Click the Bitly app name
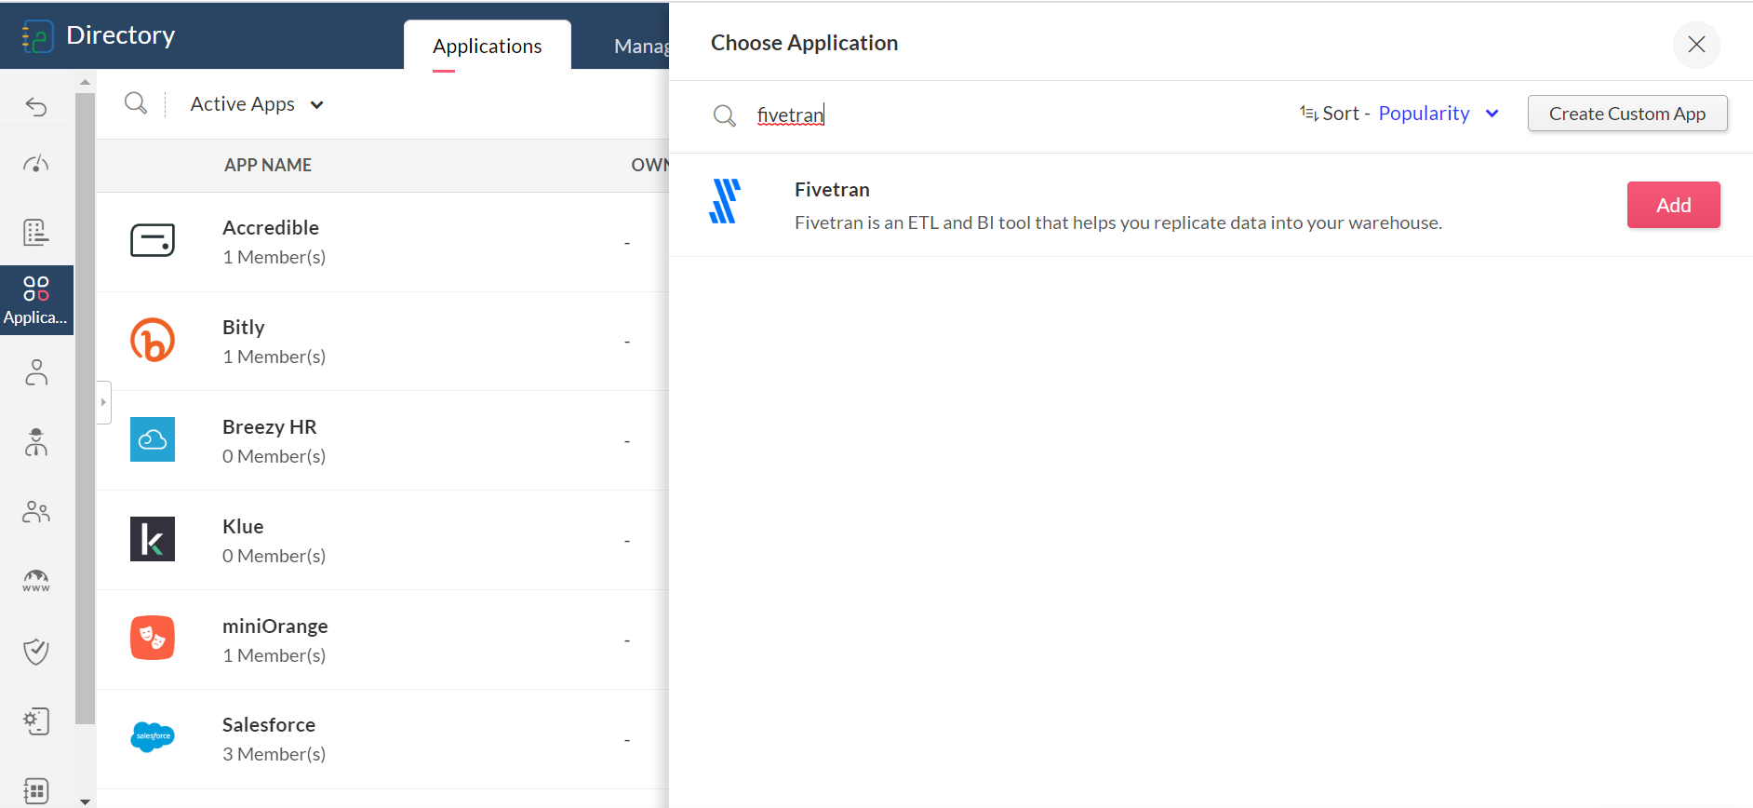 click(244, 327)
